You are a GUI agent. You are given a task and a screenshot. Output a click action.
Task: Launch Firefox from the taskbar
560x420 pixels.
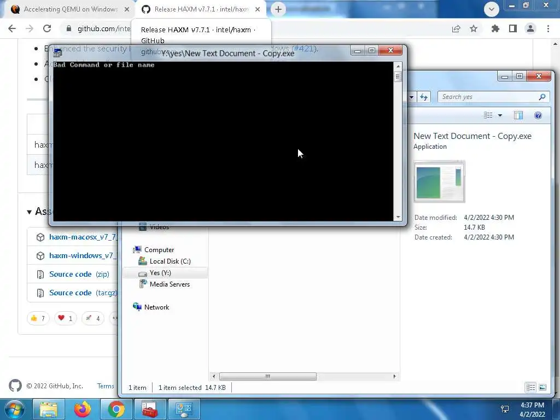pyautogui.click(x=83, y=409)
